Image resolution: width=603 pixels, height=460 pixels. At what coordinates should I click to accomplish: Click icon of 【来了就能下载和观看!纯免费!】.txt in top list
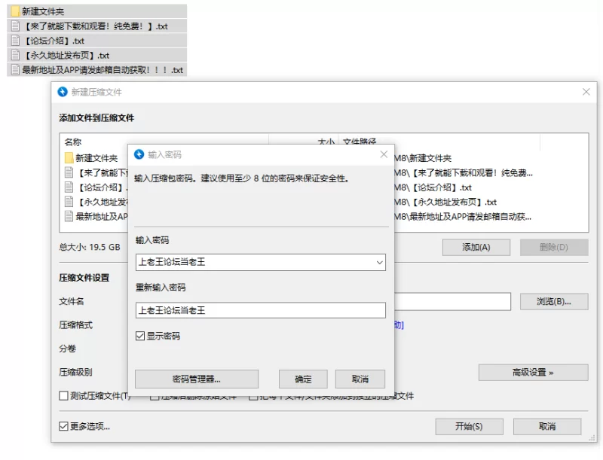click(x=15, y=26)
